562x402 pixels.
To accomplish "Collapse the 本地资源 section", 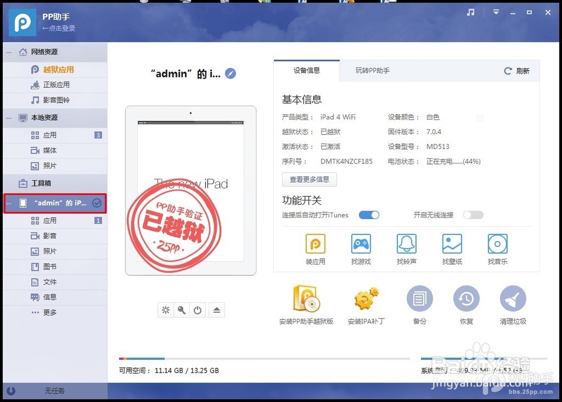I will click(x=9, y=118).
